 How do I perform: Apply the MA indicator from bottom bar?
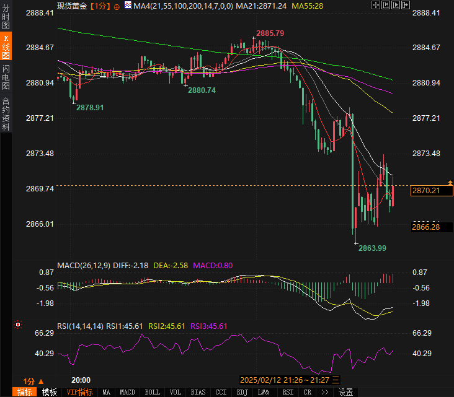coord(106,392)
